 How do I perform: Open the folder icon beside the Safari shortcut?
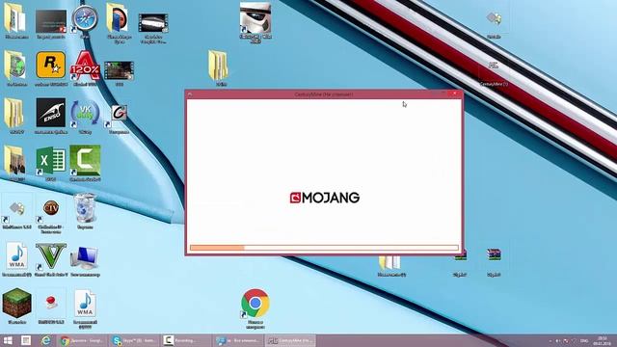pos(118,18)
